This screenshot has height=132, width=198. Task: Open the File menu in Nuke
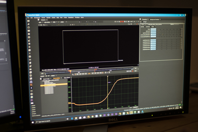[28, 18]
